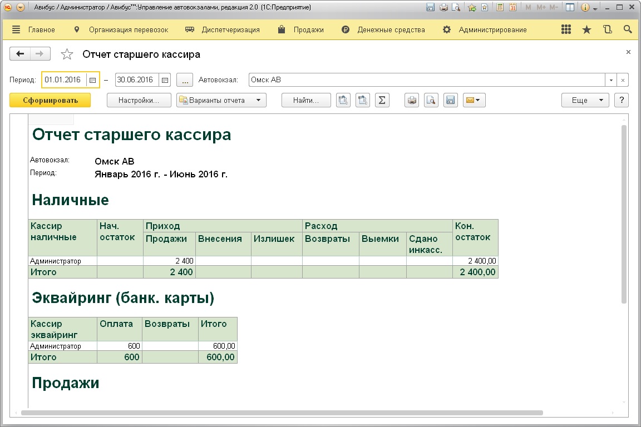The height and width of the screenshot is (427, 641).
Task: Open print preview from the report toolbar
Action: [x=431, y=101]
